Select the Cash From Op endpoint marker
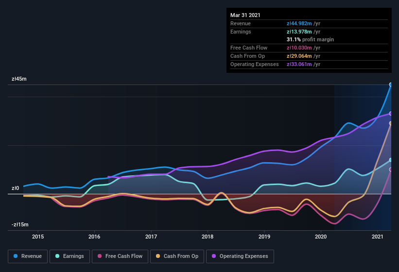399x272 pixels. (x=391, y=123)
